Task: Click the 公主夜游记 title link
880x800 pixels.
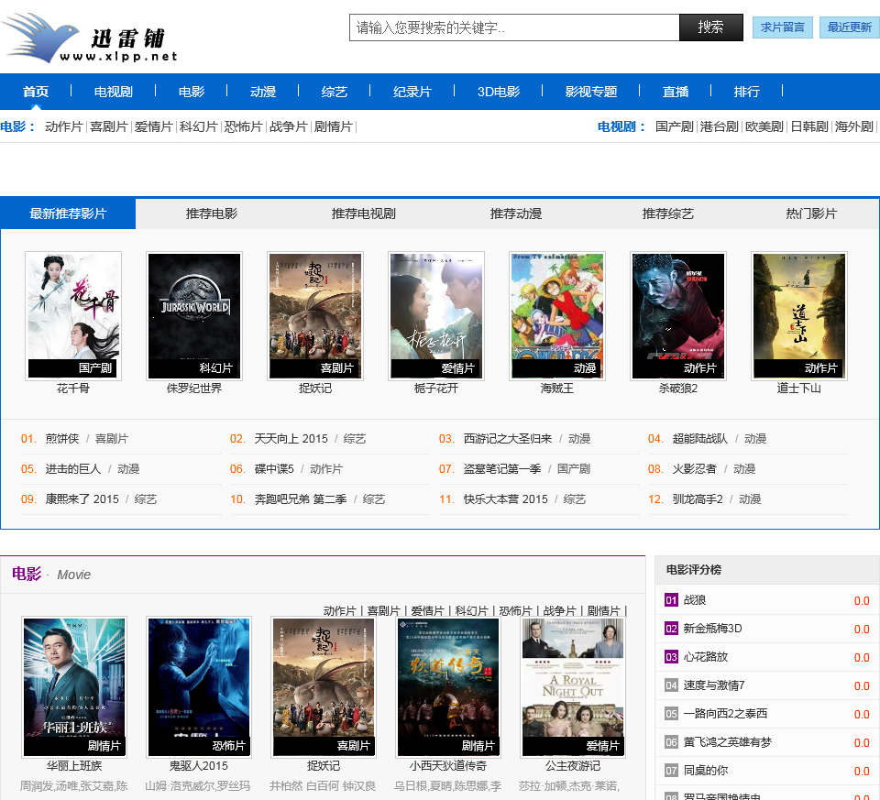Action: click(573, 766)
